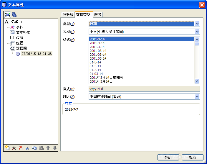Click format list scroll down arrow

click(x=197, y=81)
